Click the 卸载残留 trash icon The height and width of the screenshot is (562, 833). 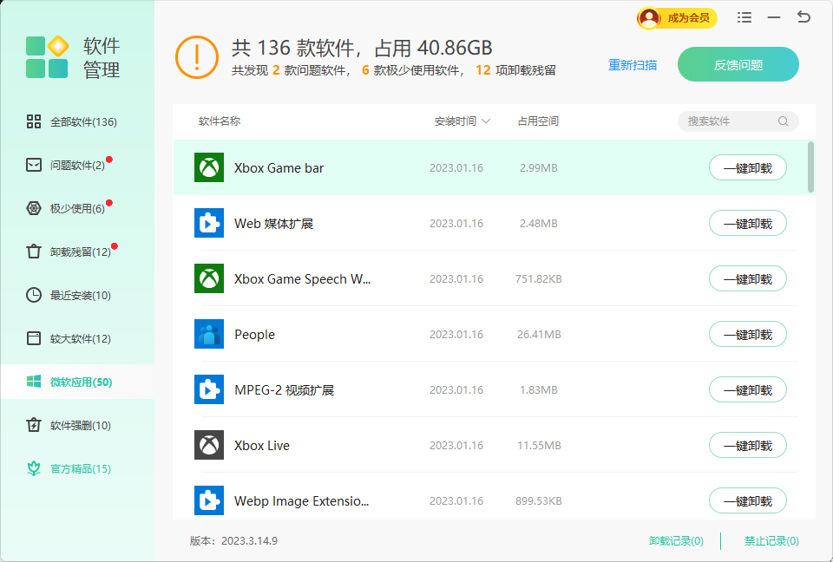(34, 252)
